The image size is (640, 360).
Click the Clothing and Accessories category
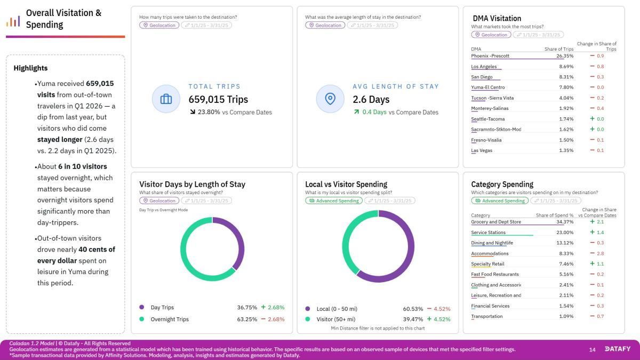coord(496,285)
